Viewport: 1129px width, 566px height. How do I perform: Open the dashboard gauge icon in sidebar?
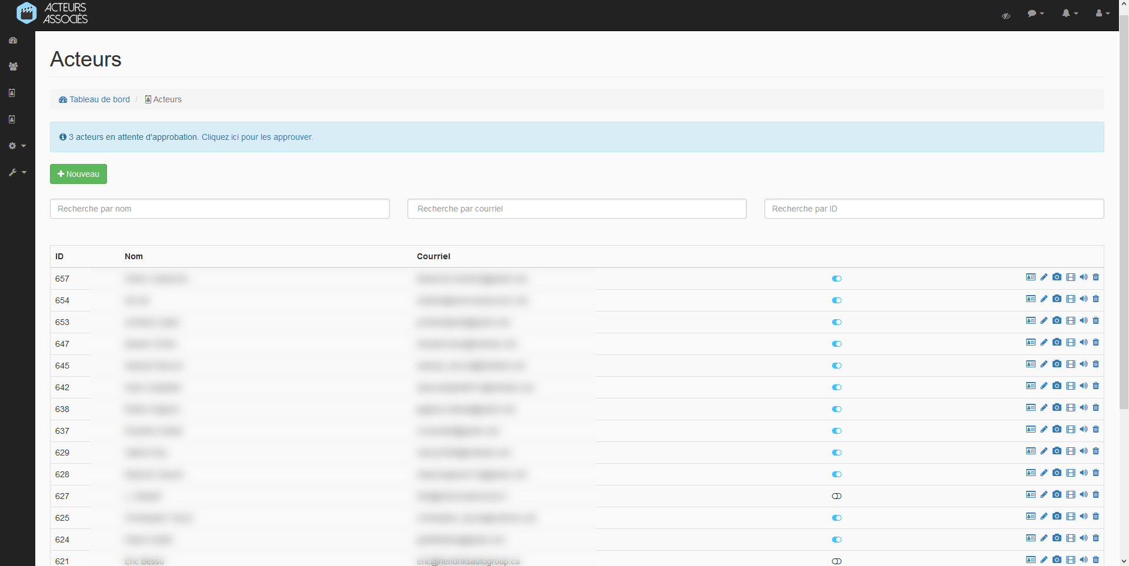click(13, 41)
